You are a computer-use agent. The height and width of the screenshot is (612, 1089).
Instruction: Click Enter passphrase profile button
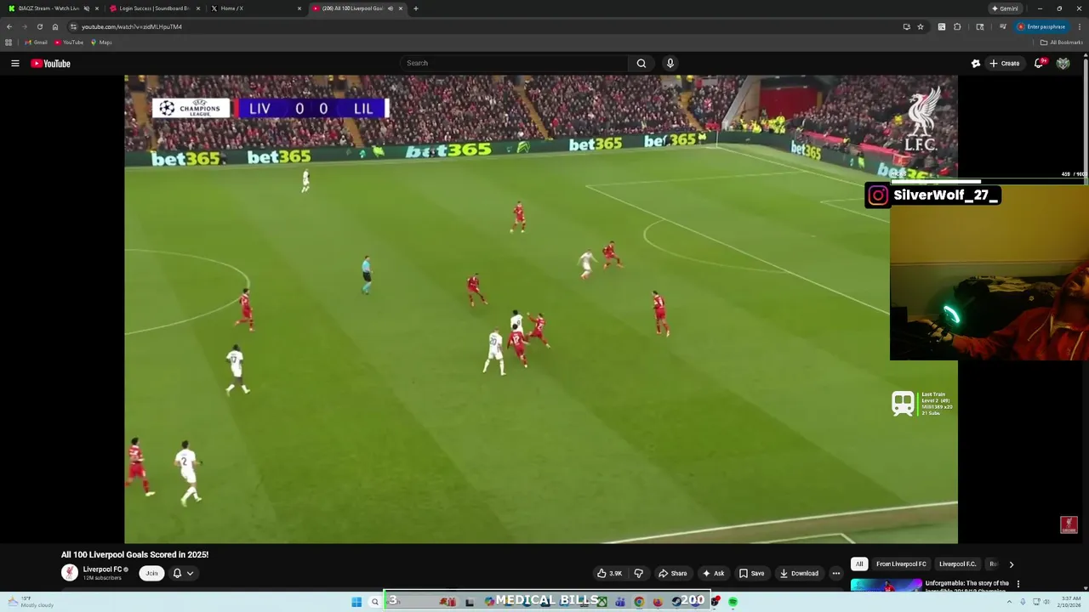[x=1041, y=26]
